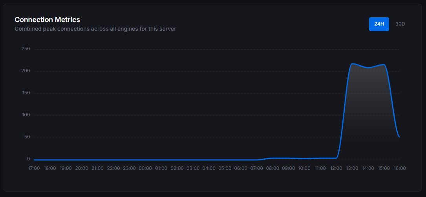Screen dimensions: 426x197
Task: Click the 12:00 x-axis label
Action: click(x=336, y=168)
